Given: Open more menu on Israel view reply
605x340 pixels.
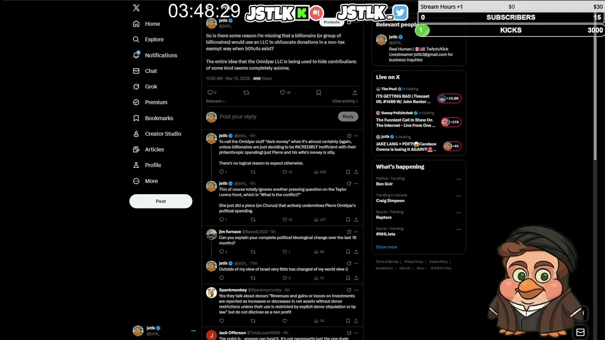Looking at the screenshot, I should click(356, 263).
